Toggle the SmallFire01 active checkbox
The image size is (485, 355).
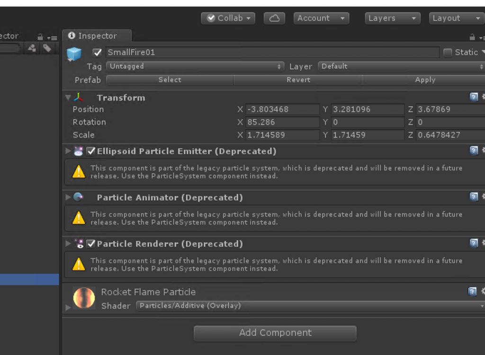[x=98, y=53]
